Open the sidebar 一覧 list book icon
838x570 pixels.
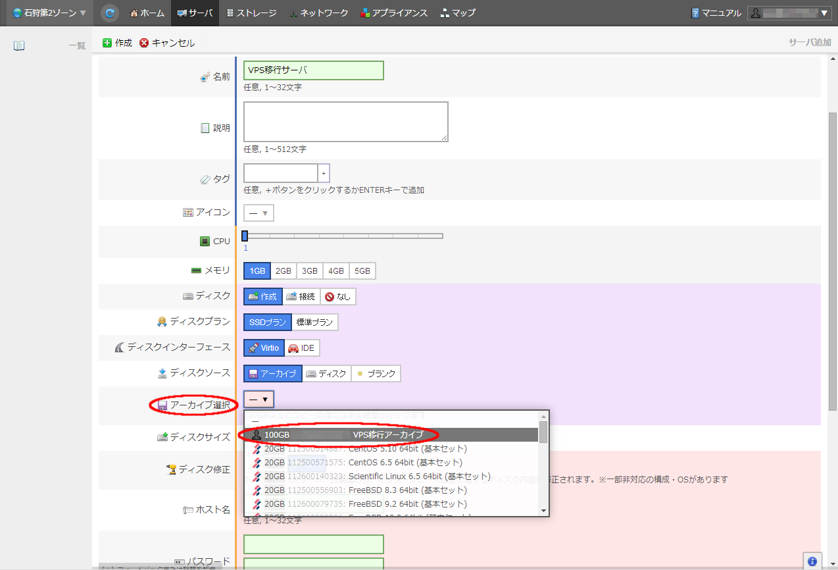19,45
